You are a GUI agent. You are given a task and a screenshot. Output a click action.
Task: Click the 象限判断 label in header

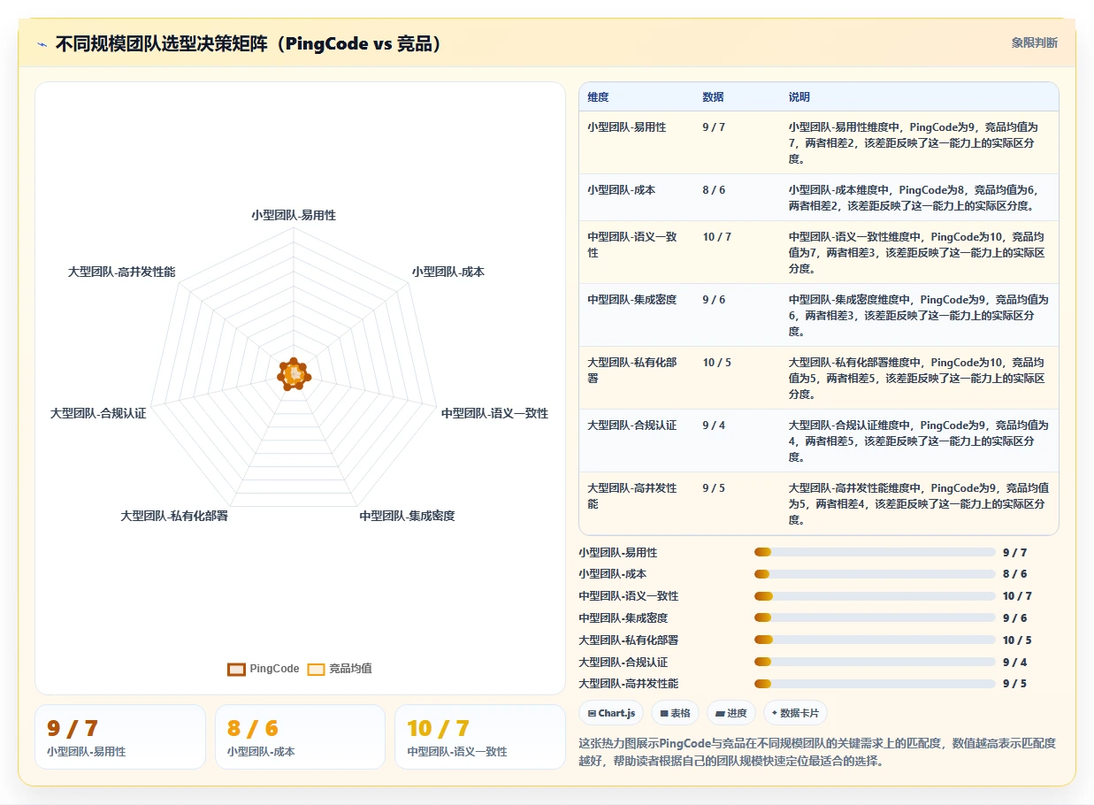click(x=1035, y=42)
